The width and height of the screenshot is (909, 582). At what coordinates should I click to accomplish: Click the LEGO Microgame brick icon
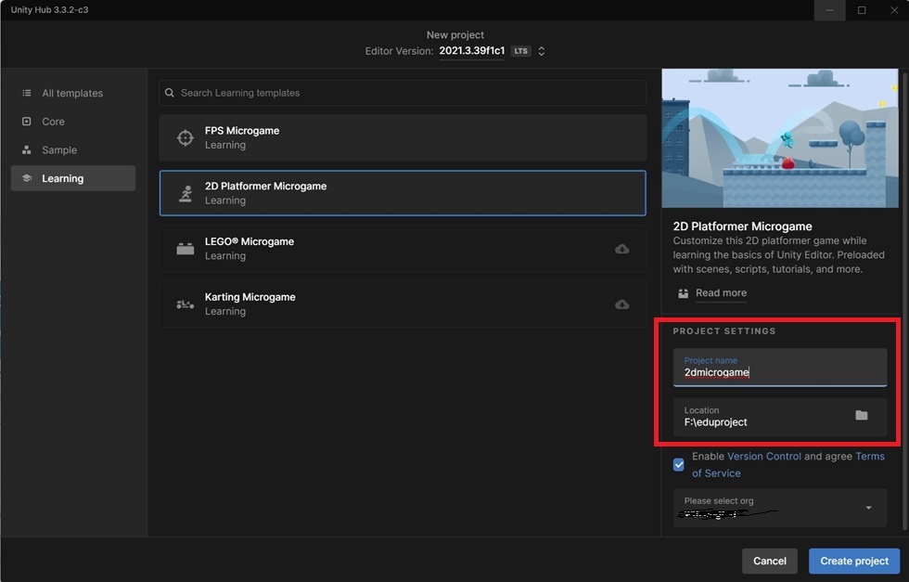coord(185,249)
